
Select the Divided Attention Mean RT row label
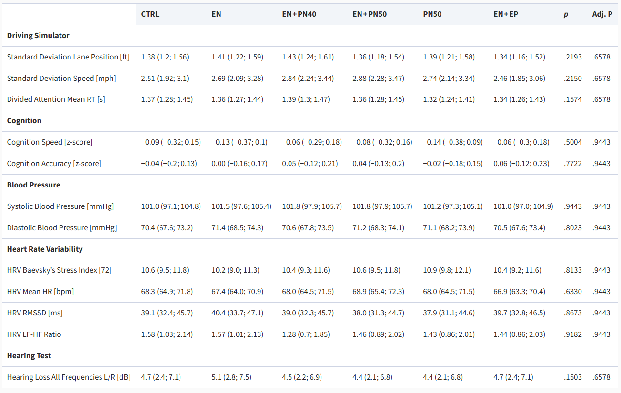[x=56, y=99]
